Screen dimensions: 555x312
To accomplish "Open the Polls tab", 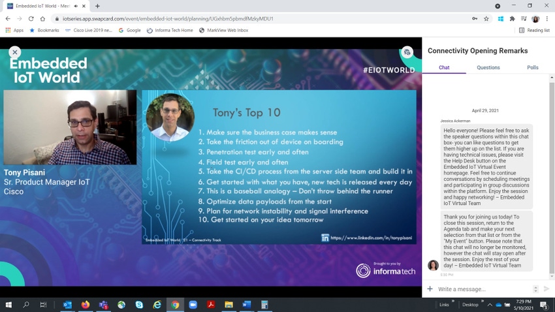I will [x=532, y=67].
